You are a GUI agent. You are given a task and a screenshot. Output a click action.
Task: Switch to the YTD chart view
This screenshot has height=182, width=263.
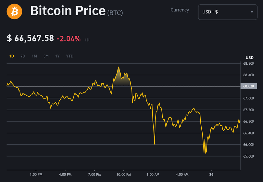pos(69,56)
